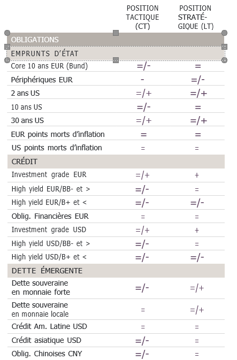Click the bottom-left round selection handle
Image resolution: width=237 pixels, height=360 pixels.
click(7, 60)
